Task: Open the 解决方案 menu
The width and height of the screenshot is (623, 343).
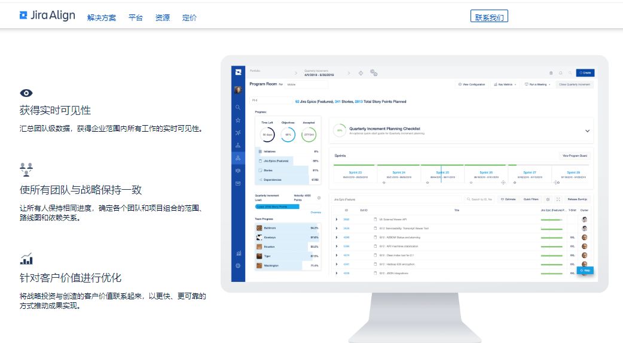Action: click(x=102, y=17)
